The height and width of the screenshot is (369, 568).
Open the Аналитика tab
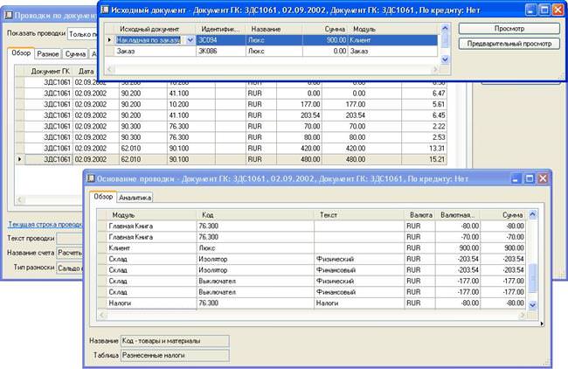tap(135, 198)
